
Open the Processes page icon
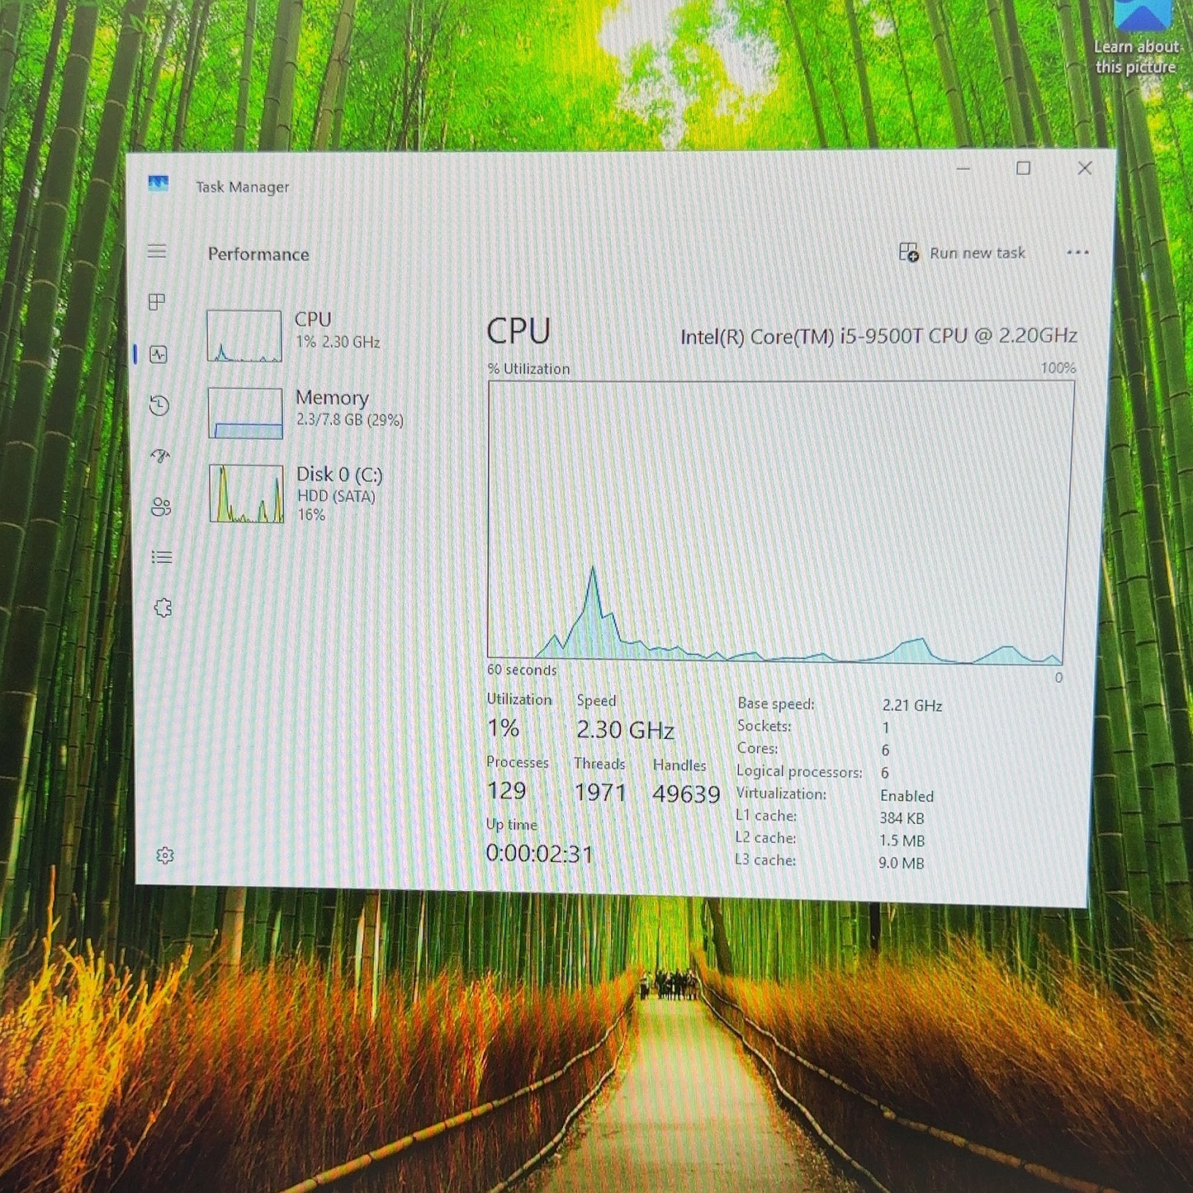157,302
